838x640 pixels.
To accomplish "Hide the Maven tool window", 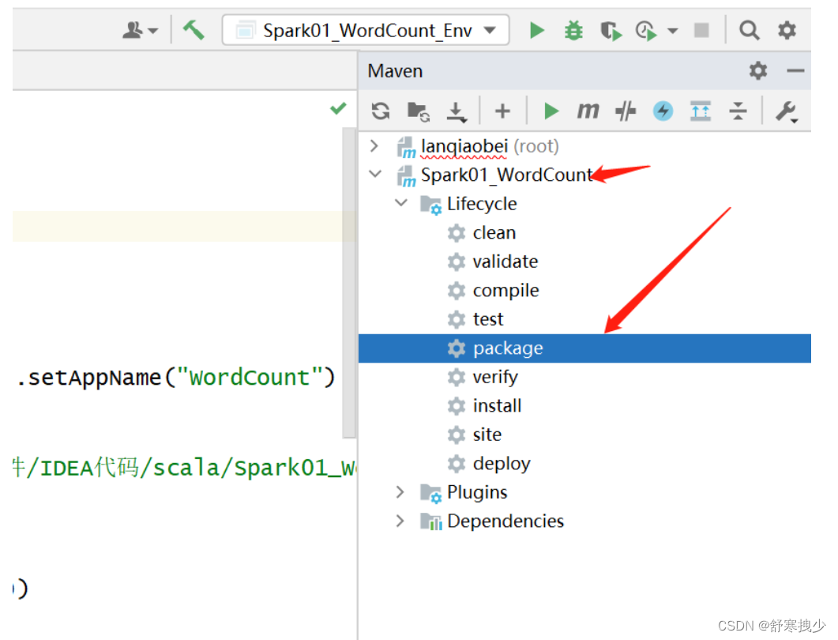I will pos(795,70).
